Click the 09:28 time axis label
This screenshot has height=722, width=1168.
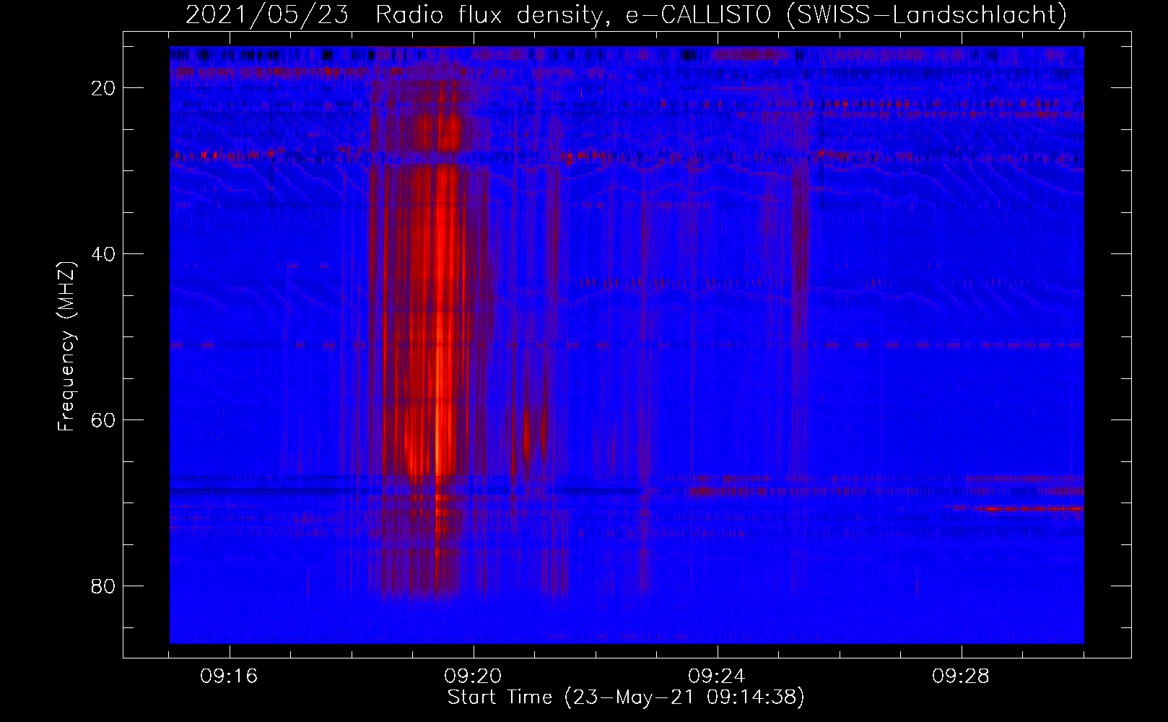(961, 677)
